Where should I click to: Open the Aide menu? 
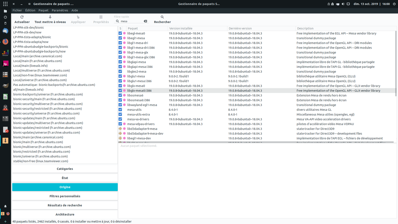pyautogui.click(x=75, y=10)
